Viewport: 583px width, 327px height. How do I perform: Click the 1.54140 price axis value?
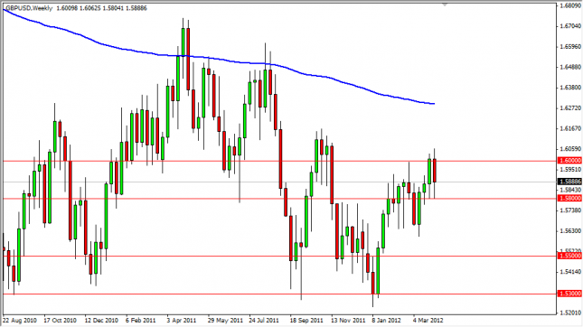[570, 272]
